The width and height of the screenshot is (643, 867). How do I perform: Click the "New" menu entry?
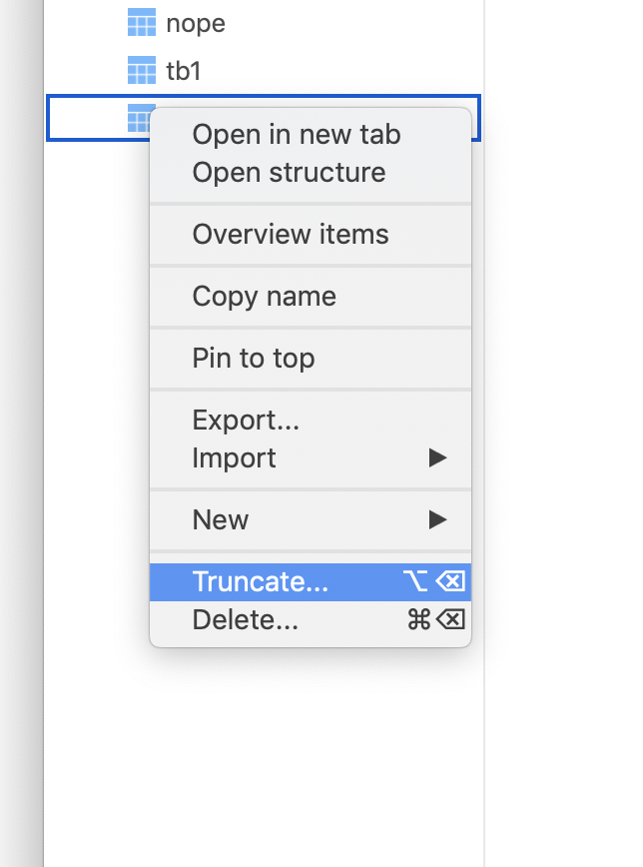[219, 519]
